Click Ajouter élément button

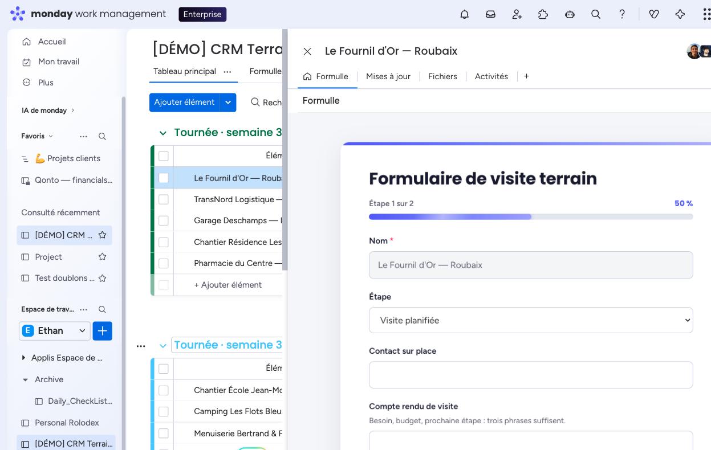click(x=184, y=102)
